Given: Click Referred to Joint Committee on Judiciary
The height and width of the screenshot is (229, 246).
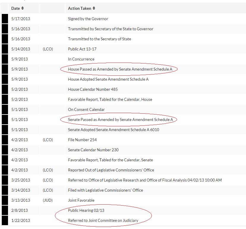Looking at the screenshot, I should pyautogui.click(x=103, y=220).
